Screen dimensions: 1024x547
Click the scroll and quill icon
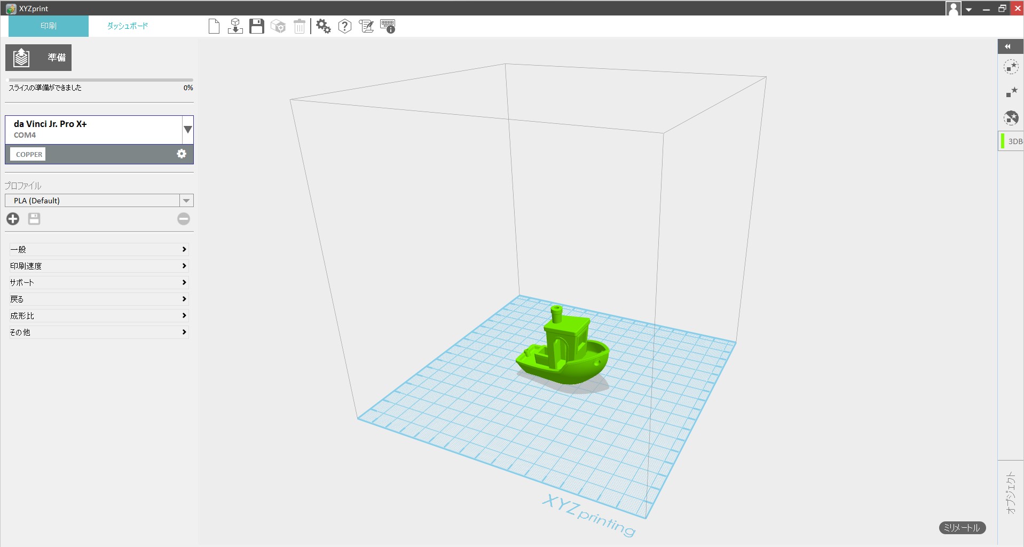click(366, 26)
